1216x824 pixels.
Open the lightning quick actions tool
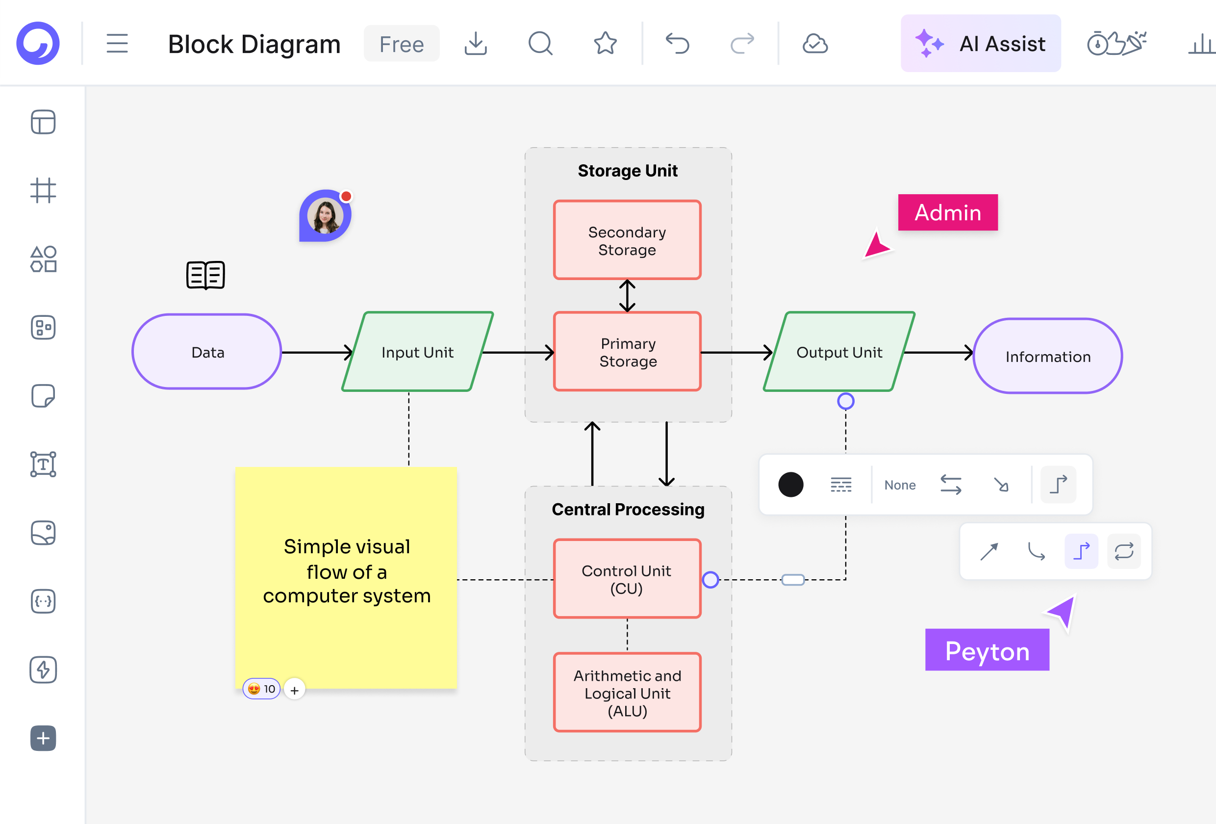[44, 669]
